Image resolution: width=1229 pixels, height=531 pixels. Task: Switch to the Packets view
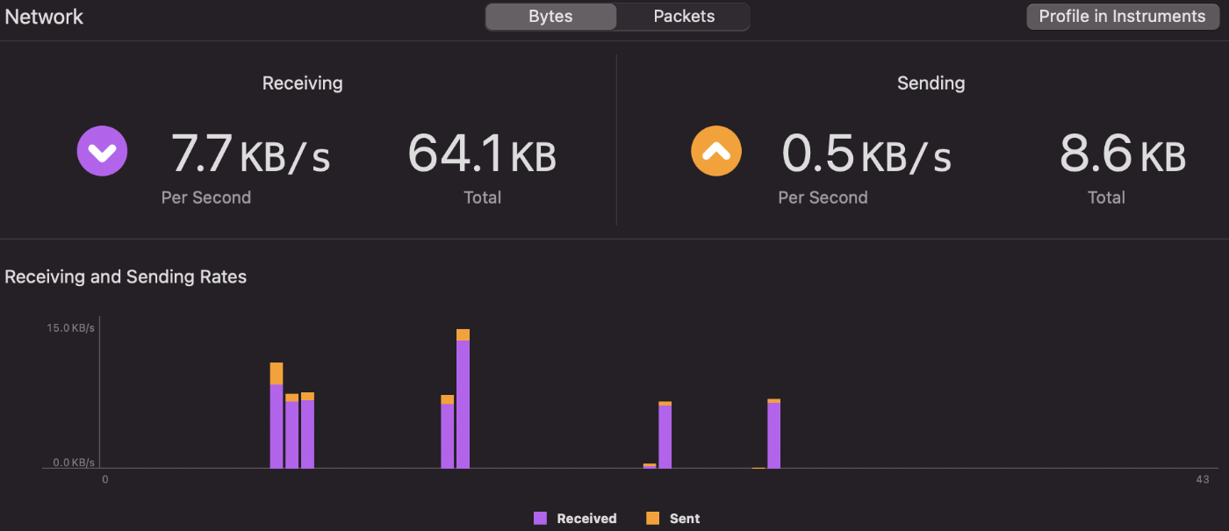point(683,16)
